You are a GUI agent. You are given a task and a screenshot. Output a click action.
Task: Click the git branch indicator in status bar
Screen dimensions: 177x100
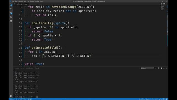(x=12, y=99)
